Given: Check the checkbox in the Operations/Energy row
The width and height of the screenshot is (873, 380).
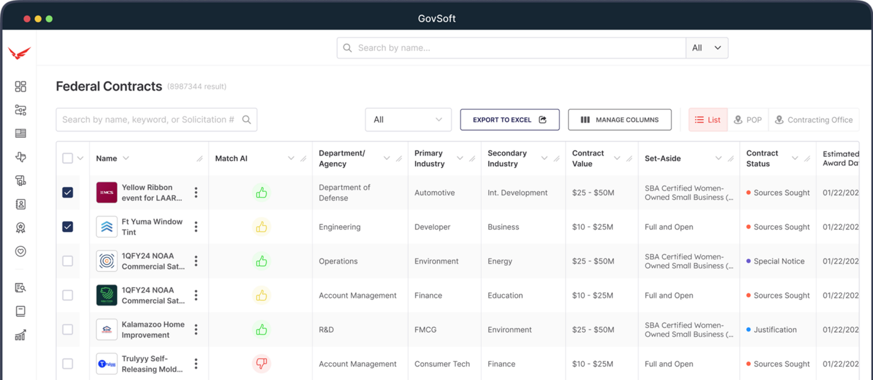Looking at the screenshot, I should [x=68, y=261].
